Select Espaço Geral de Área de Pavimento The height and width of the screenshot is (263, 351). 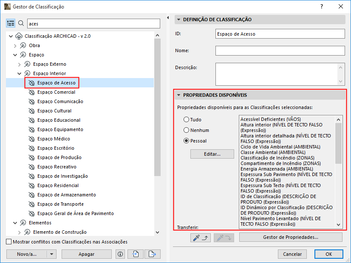tap(76, 213)
